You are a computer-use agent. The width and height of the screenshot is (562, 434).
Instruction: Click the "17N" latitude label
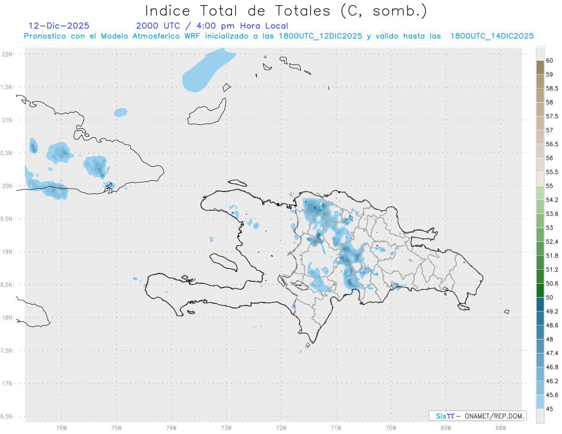click(x=7, y=383)
